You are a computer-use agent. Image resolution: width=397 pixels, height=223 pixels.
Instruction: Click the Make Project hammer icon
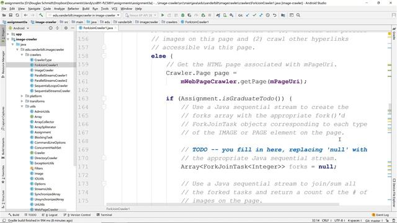tap(41, 15)
